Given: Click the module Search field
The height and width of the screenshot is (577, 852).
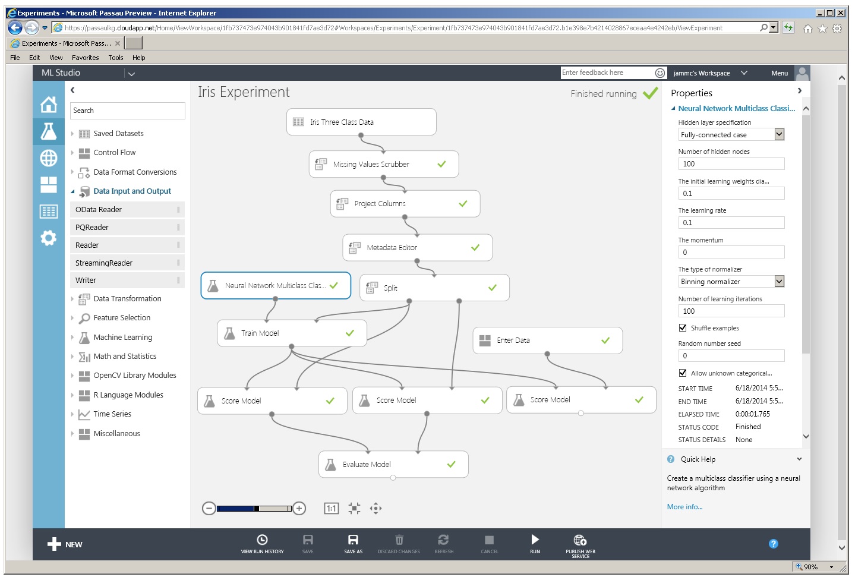Looking at the screenshot, I should point(128,111).
